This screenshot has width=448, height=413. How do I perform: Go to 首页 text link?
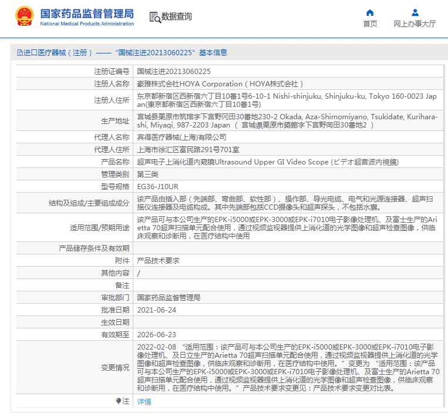coord(370,23)
